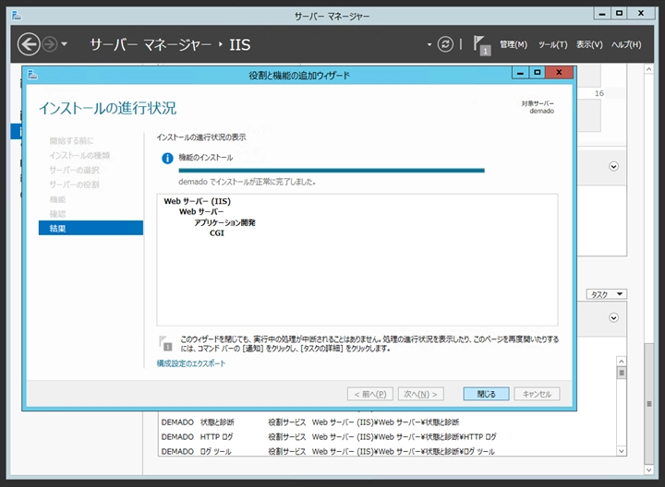This screenshot has height=487, width=665.
Task: Click the wizard title bar icon
Action: point(32,75)
